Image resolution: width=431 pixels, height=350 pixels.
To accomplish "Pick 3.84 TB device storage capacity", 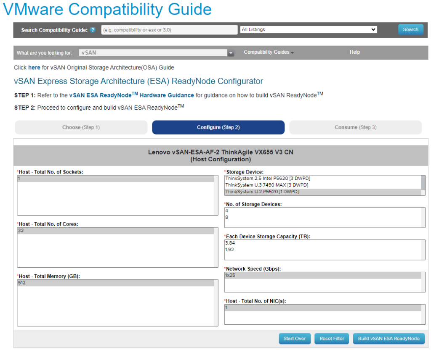I will tap(230, 243).
